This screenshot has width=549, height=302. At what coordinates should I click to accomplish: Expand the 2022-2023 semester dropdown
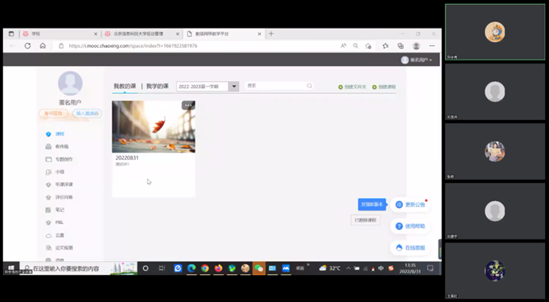(234, 86)
